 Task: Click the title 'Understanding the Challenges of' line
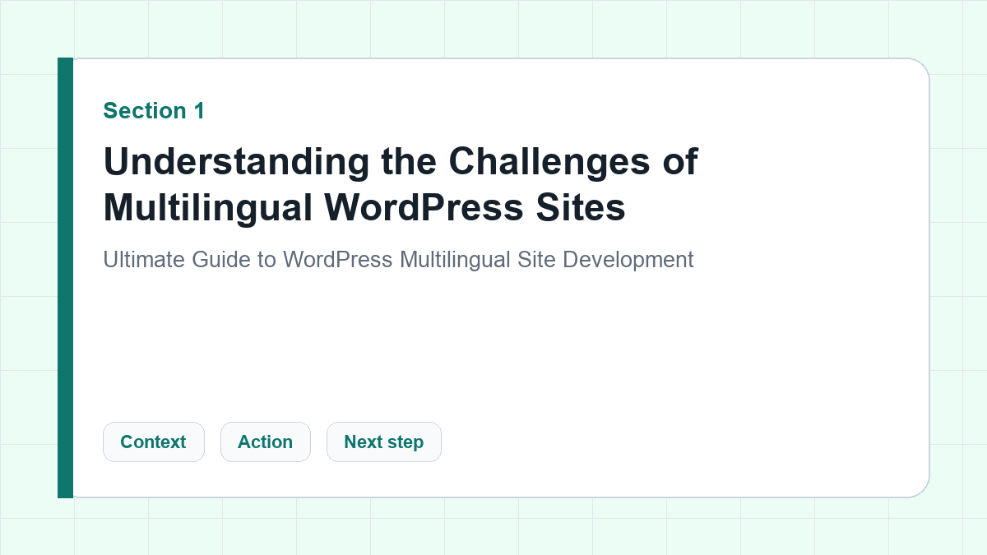[x=401, y=162]
